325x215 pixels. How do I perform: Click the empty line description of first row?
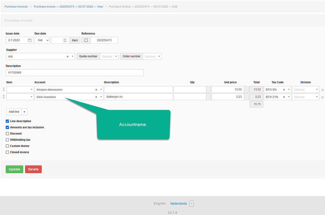coord(138,89)
